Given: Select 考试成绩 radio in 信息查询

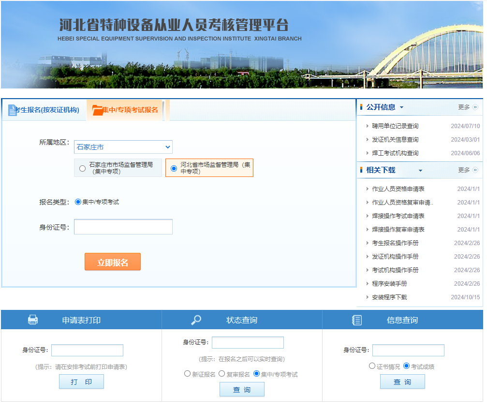Looking at the screenshot, I should (406, 366).
